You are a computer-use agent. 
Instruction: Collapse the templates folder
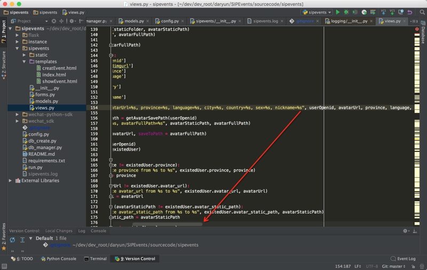point(25,62)
